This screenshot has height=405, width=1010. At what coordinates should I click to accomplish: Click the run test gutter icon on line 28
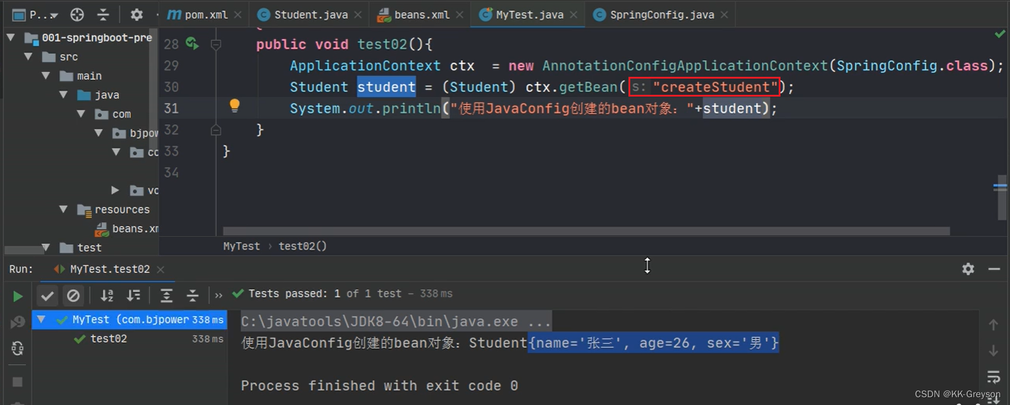click(x=192, y=43)
